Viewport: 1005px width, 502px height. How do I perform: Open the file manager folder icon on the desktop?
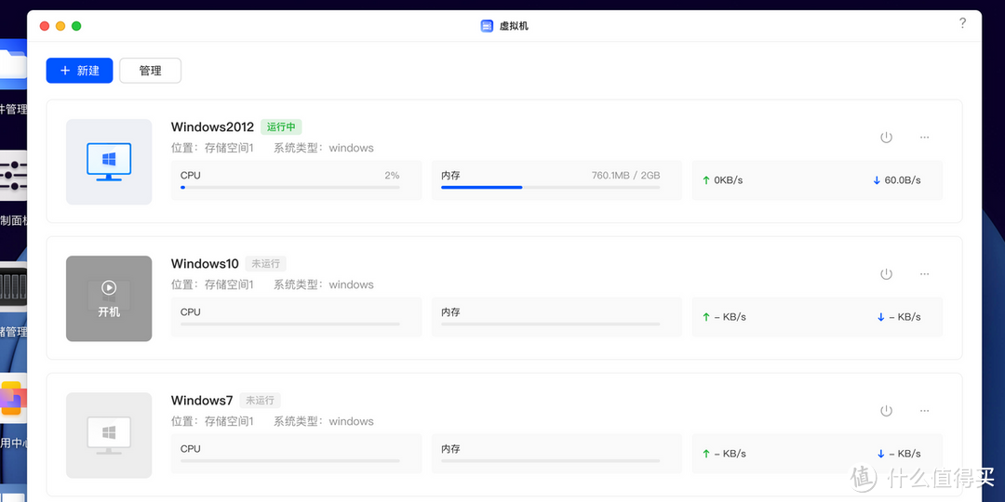pos(13,64)
